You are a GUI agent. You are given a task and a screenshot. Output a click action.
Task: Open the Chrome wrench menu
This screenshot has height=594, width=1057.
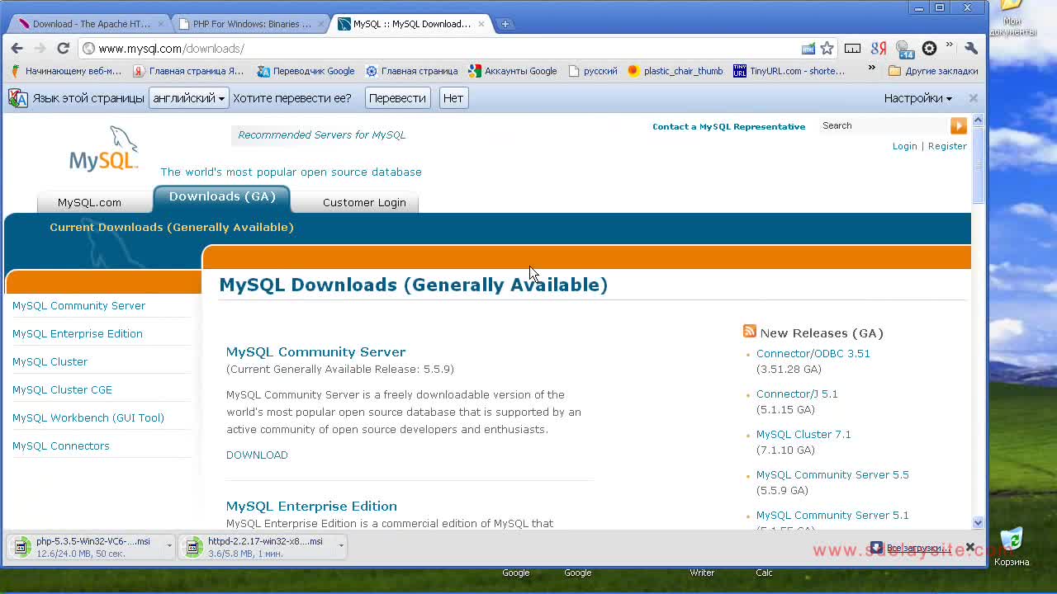pos(971,49)
